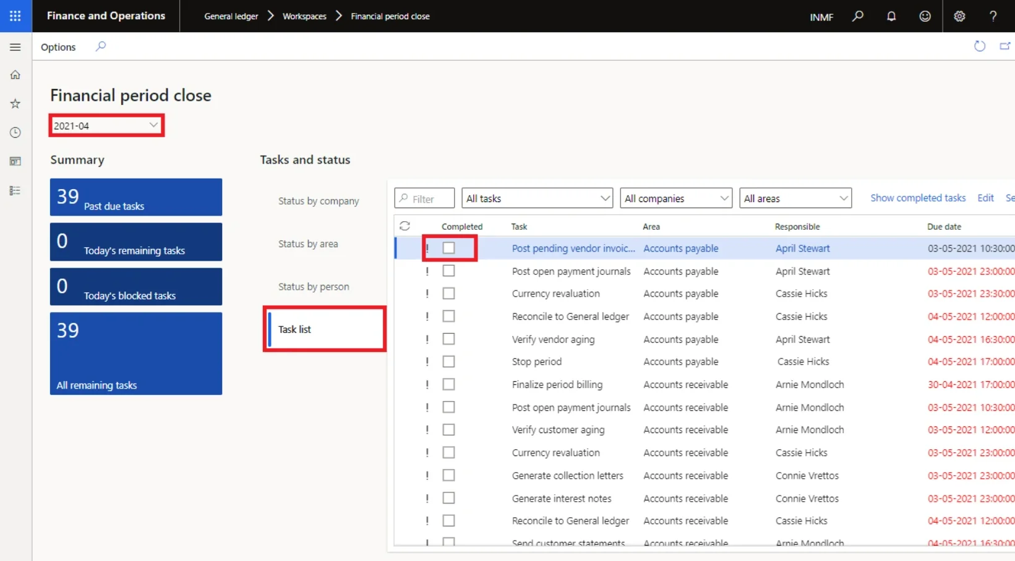Open the settings gear icon
This screenshot has width=1015, height=561.
[x=959, y=16]
